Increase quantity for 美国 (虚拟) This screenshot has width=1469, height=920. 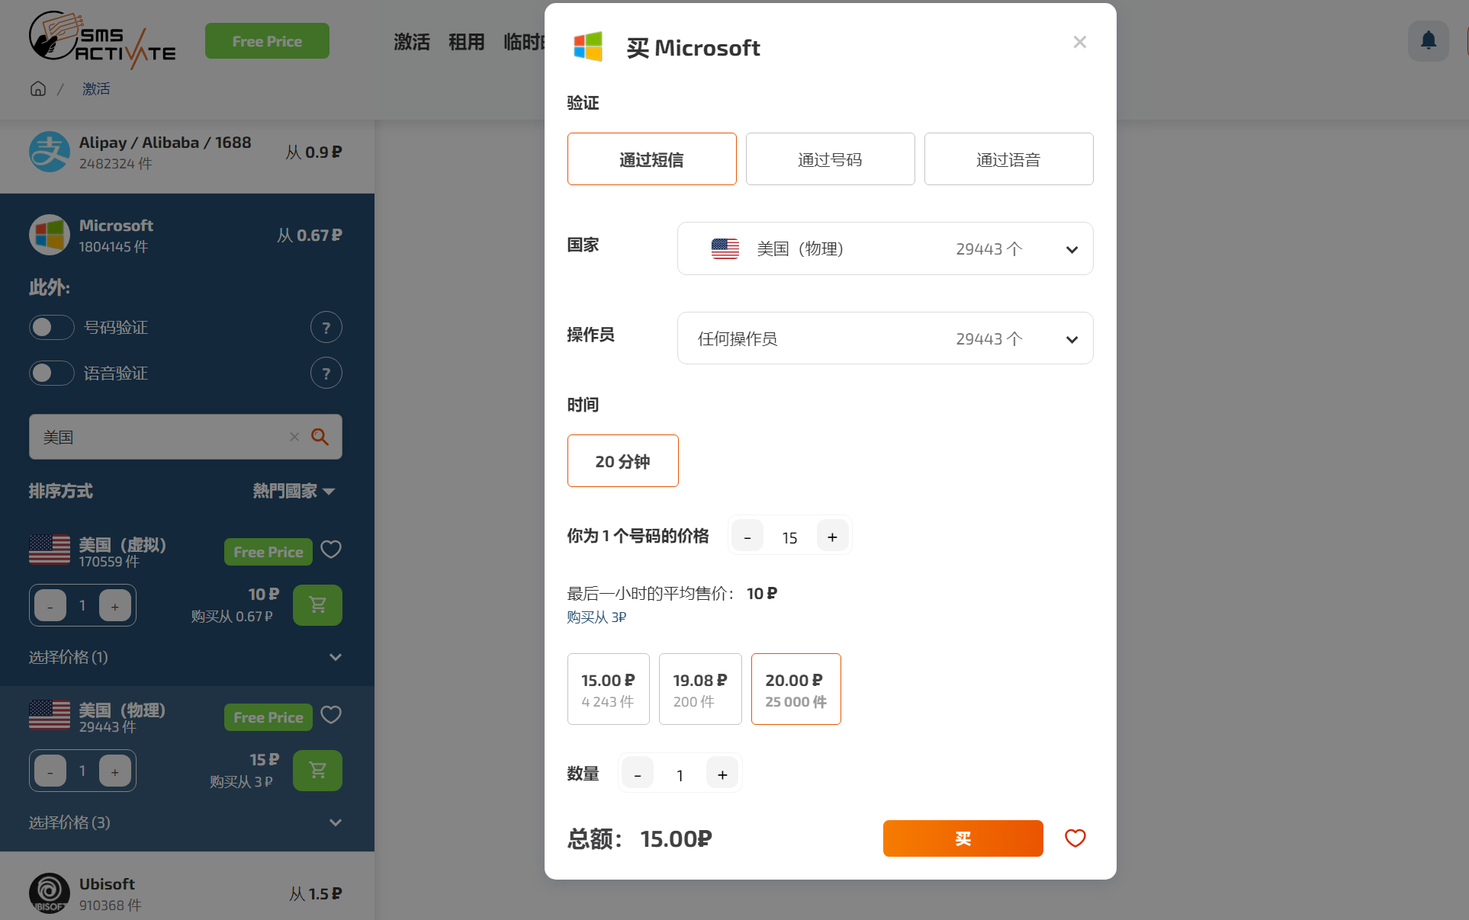pos(115,606)
